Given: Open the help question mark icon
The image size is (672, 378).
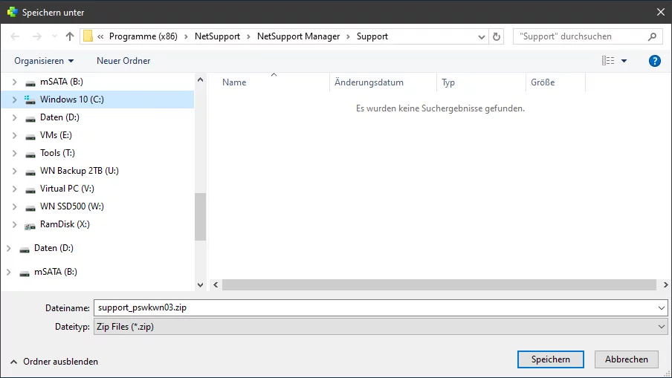Looking at the screenshot, I should 655,61.
